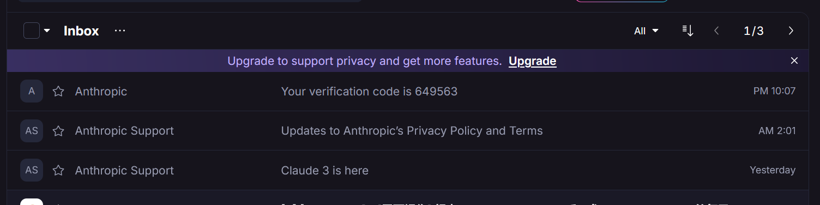Tick the select-all messages checkbox
The height and width of the screenshot is (205, 820).
pos(32,31)
